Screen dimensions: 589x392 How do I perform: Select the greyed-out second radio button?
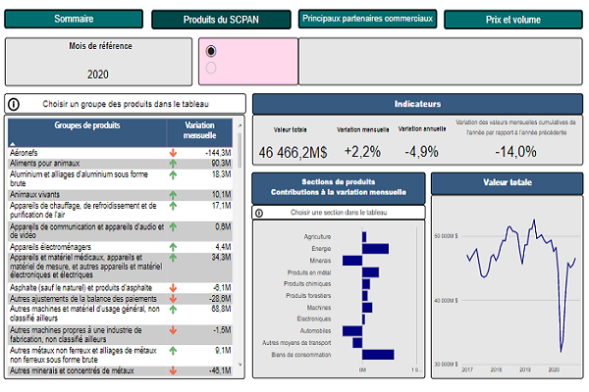pos(211,68)
